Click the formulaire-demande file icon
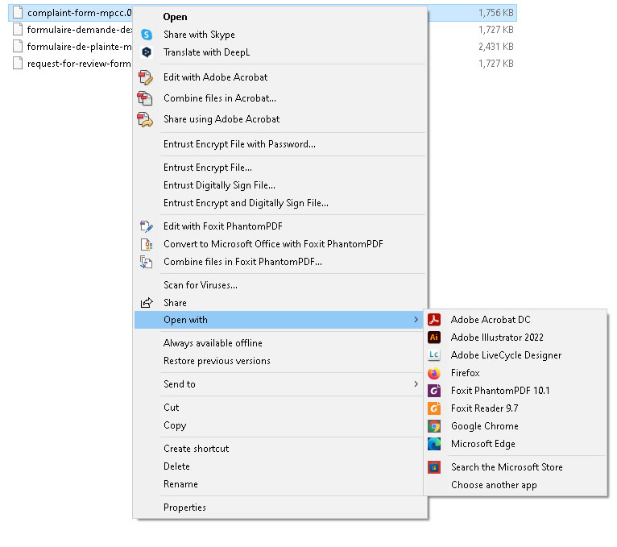This screenshot has height=547, width=617. point(17,30)
